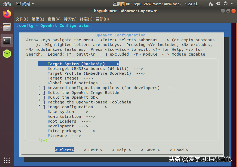Open the volume control icon
Screen dimensions: 237x167
tap(218, 4)
